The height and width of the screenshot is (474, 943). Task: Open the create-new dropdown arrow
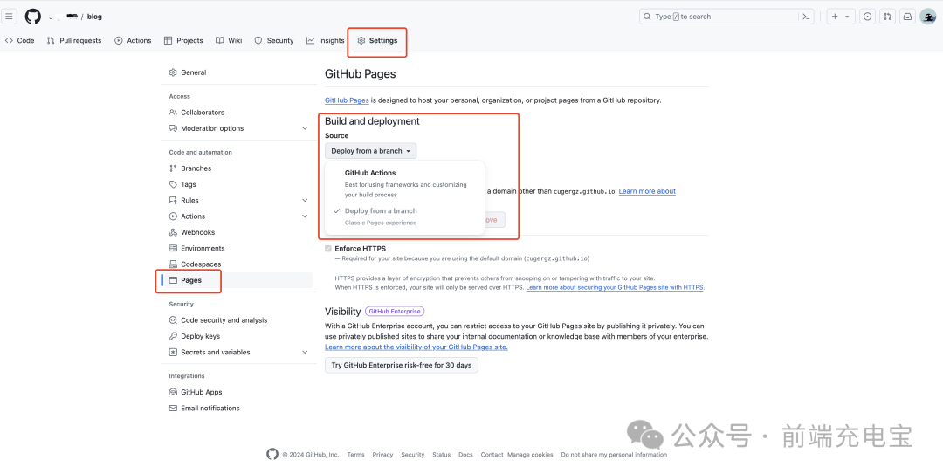pos(847,17)
